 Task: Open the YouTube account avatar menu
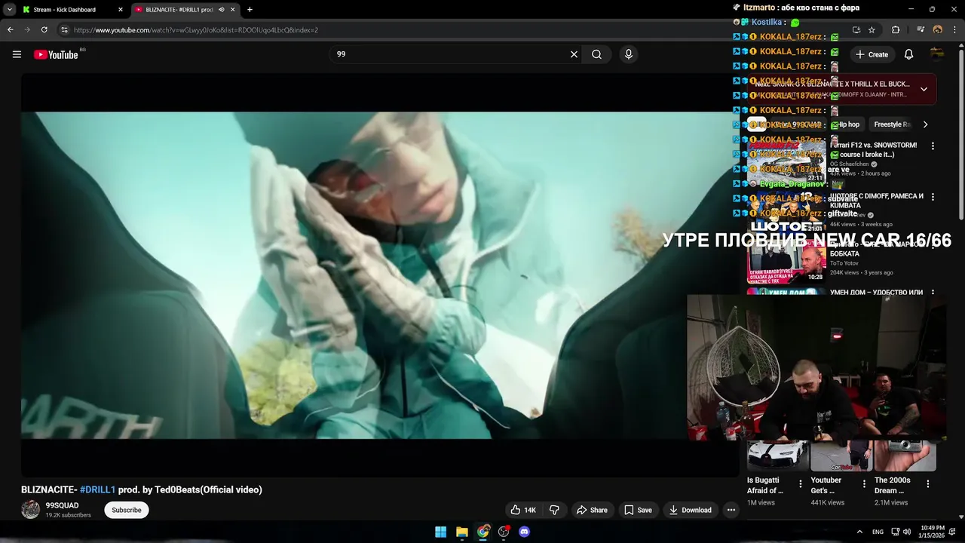click(x=937, y=54)
